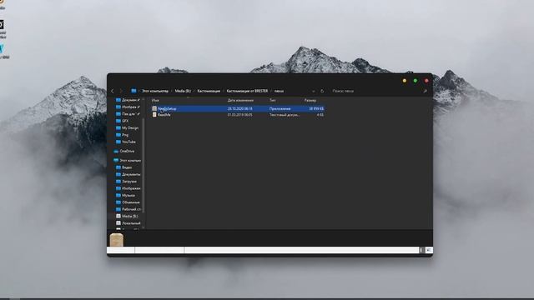Open Документы under Этот компьютер
Viewport: 534px width, 300px height.
point(128,174)
